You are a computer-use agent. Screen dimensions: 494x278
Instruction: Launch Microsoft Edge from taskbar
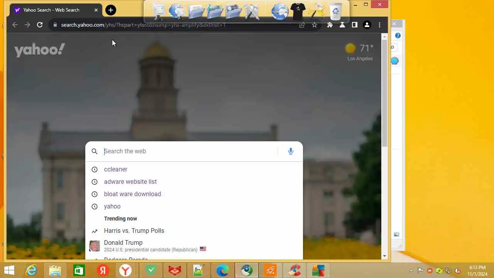(x=222, y=270)
